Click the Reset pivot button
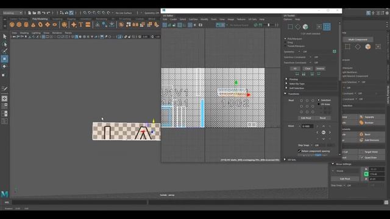390x219 pixels. tap(322, 118)
